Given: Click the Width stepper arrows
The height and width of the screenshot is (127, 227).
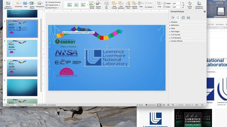Looking at the screenshot, I should (181, 7).
